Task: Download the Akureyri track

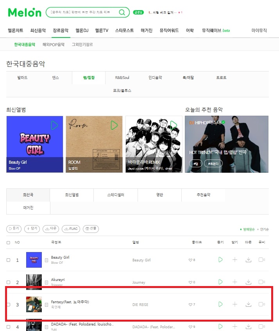Action: (x=249, y=282)
